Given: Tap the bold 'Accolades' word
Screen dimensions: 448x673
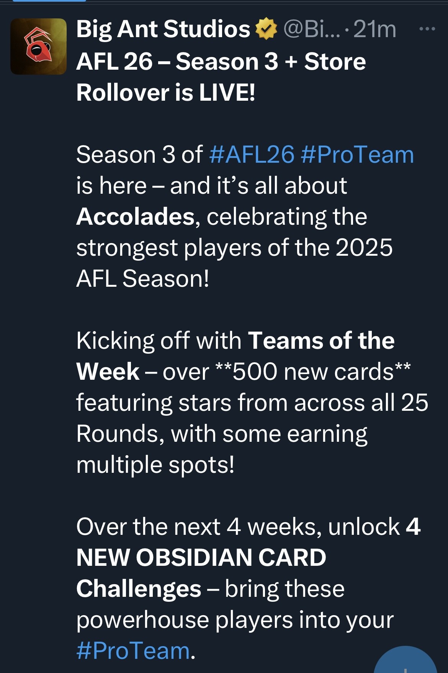Looking at the screenshot, I should pos(136,217).
